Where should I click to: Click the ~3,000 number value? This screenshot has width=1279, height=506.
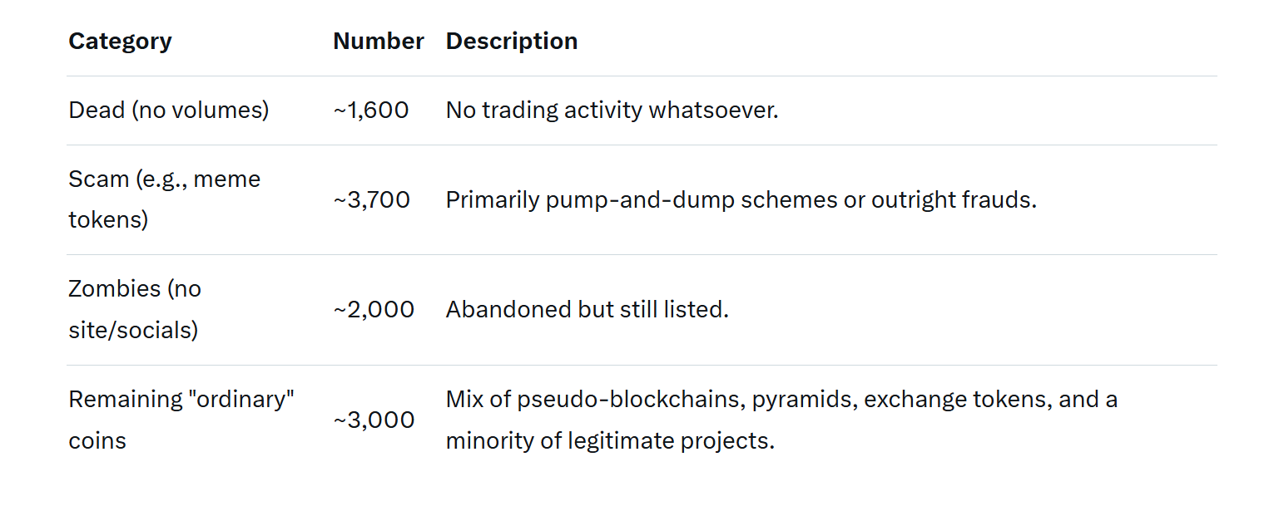coord(374,420)
